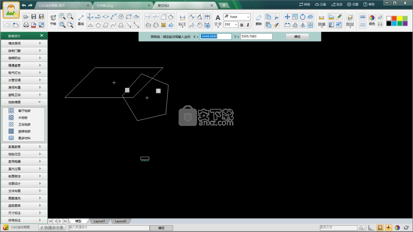Select the pan (平移) hand tool
Viewport: 413px width, 232px height.
coord(53,20)
